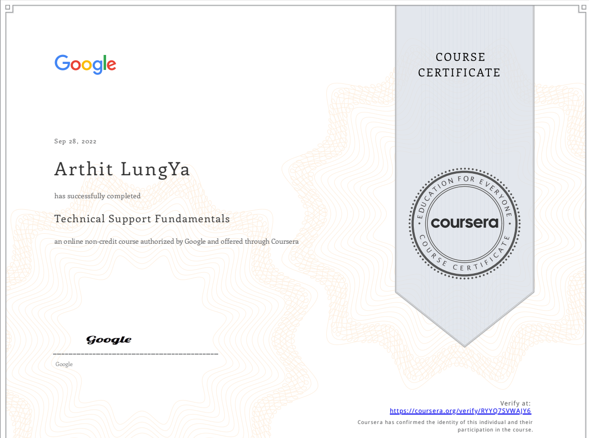Click the 'online non-credit course' description line
Viewport: 589px width, 438px height.
tap(176, 242)
